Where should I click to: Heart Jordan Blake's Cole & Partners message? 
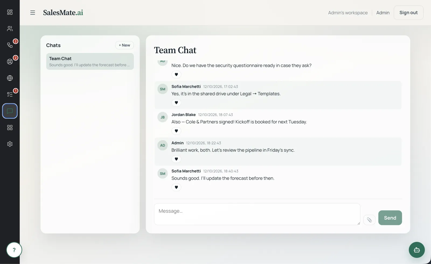pyautogui.click(x=176, y=131)
